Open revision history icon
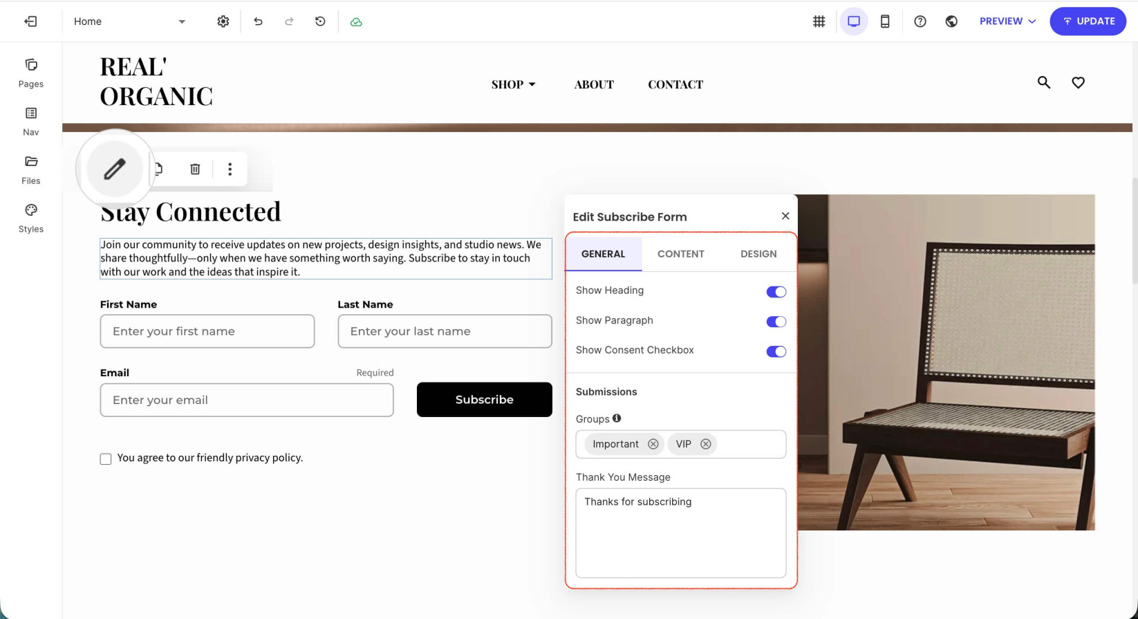The image size is (1138, 619). [320, 21]
